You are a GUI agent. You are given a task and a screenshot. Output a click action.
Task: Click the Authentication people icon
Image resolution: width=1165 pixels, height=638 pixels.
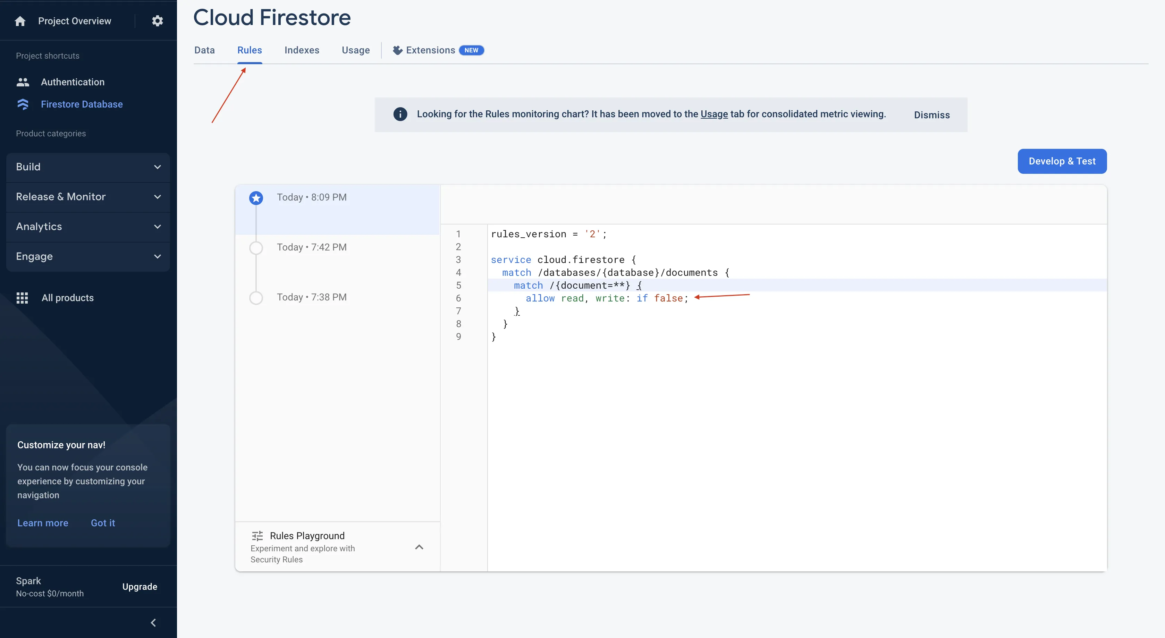pos(23,82)
